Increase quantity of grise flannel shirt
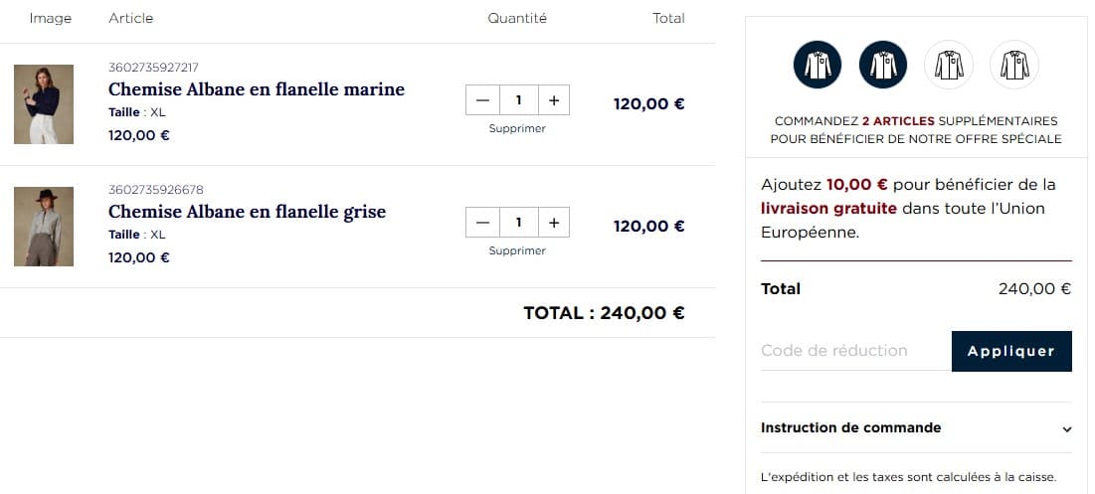Viewport: 1095px width, 494px height. click(x=554, y=223)
